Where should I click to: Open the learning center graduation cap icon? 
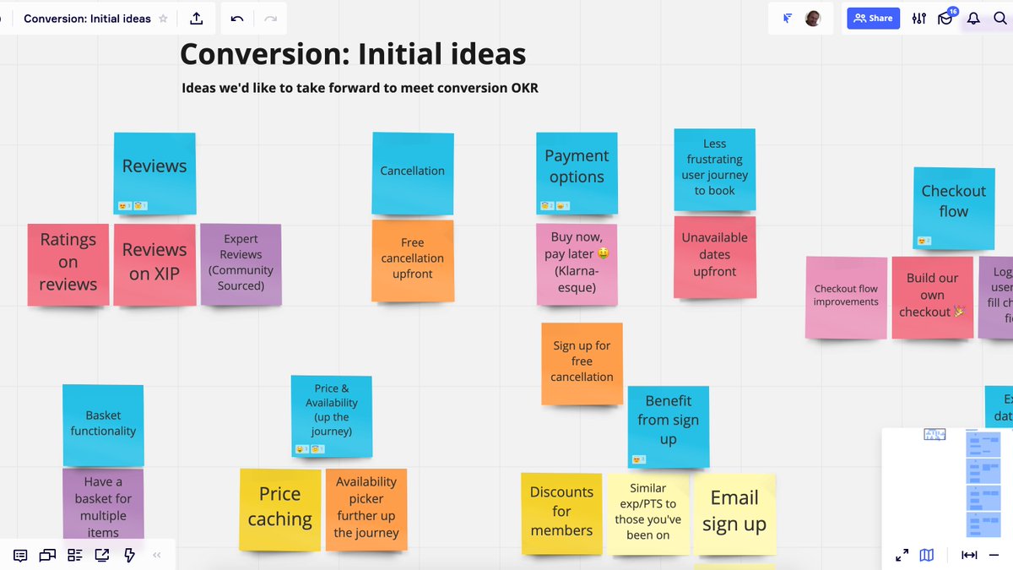coord(945,18)
